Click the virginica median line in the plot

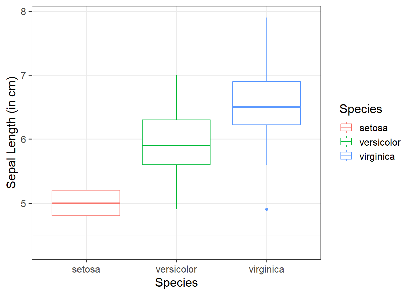click(266, 107)
